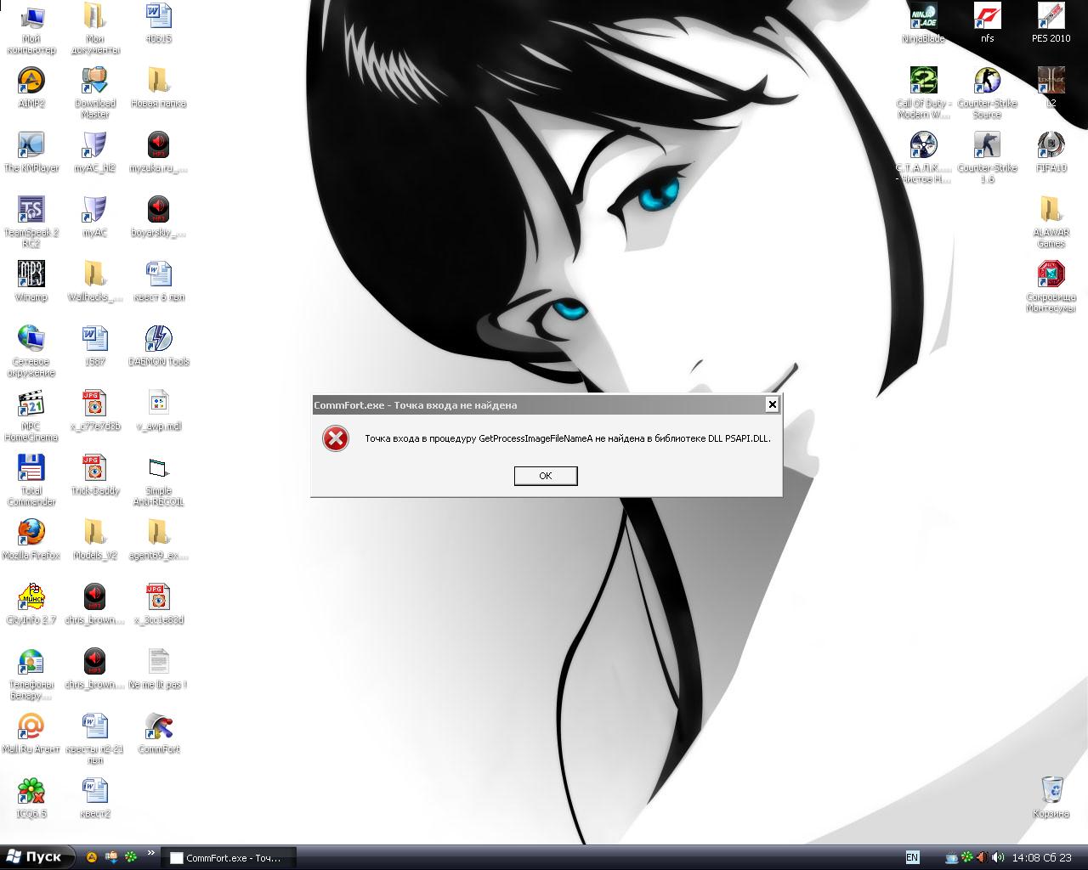1088x870 pixels.
Task: Select the Counter-Strike Source shortcut
Action: click(x=987, y=82)
